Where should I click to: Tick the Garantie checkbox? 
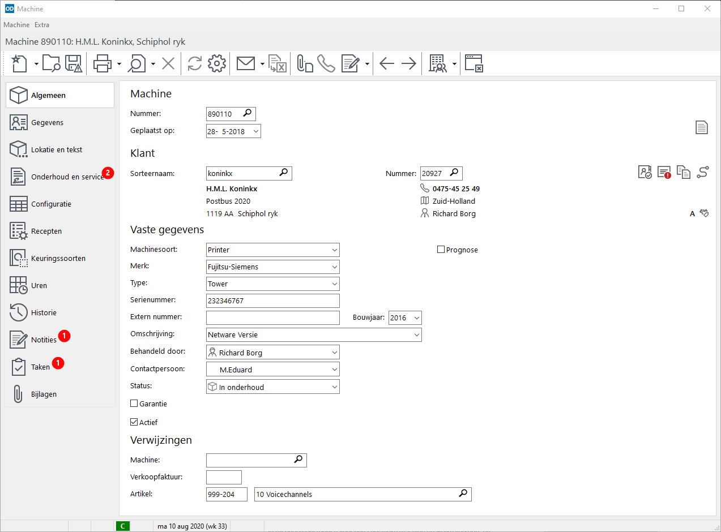pos(134,404)
